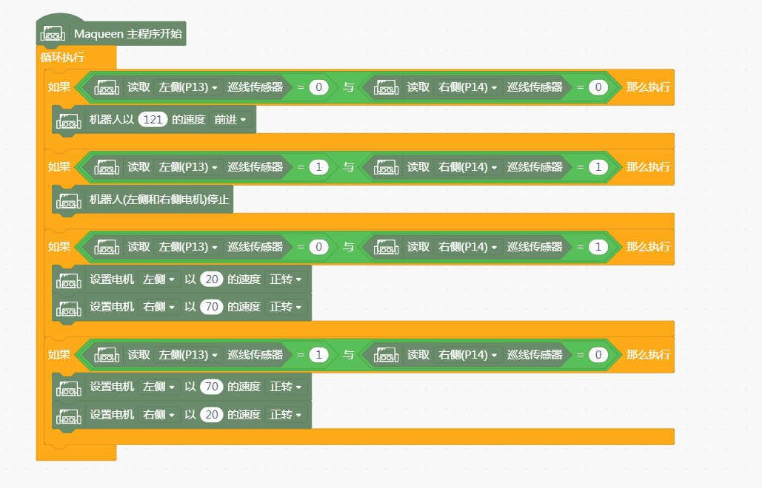The width and height of the screenshot is (762, 488).
Task: Click robot icon of first condition's left sensor
Action: [x=107, y=87]
